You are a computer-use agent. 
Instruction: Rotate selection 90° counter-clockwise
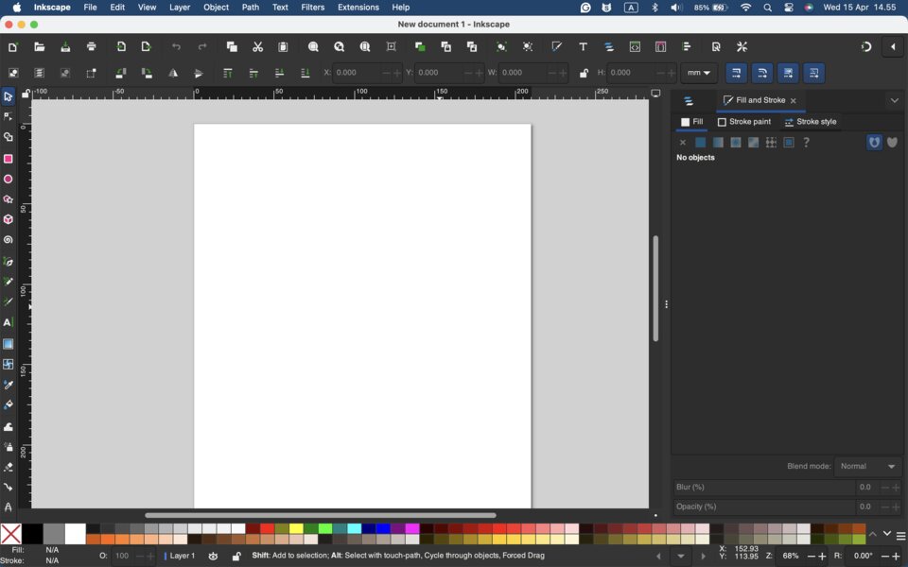120,73
